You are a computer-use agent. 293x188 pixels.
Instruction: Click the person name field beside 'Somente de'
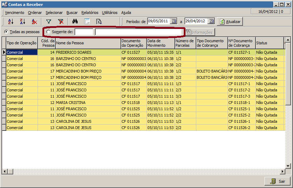[138, 32]
